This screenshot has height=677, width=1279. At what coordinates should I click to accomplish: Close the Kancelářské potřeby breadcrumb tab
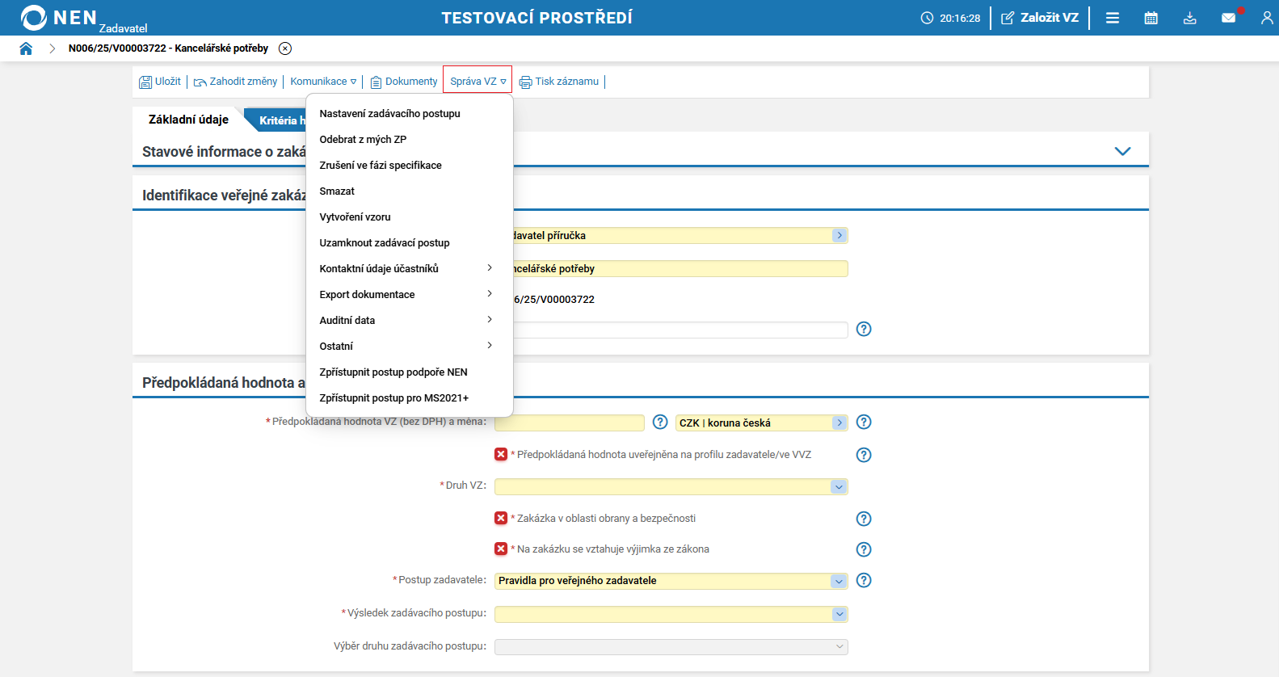285,48
